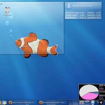Click the "Downloaded:" label
Screen dimensions: 105x105
pyautogui.click(x=71, y=18)
